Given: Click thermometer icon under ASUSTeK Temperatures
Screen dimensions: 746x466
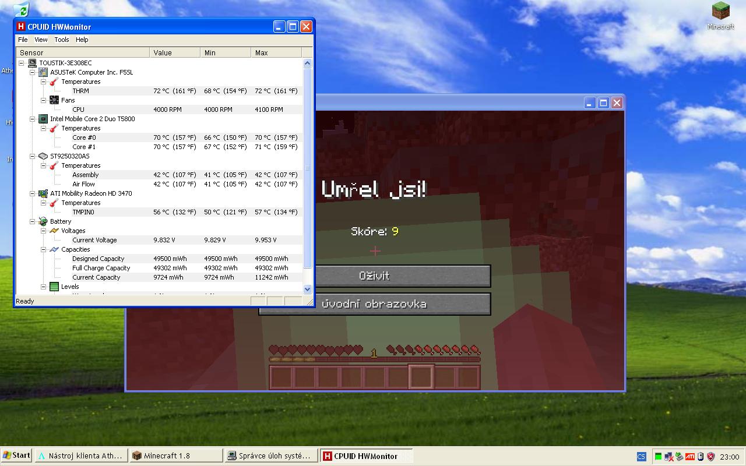Looking at the screenshot, I should tap(54, 82).
